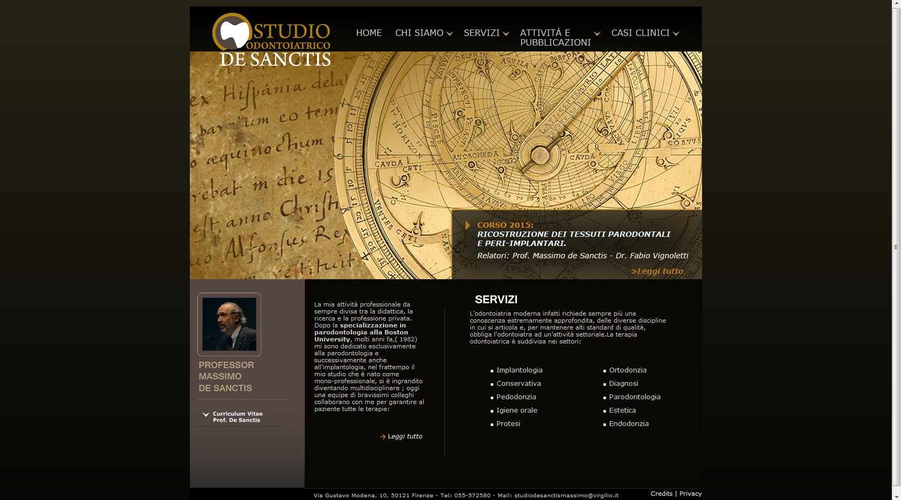The height and width of the screenshot is (500, 901).
Task: Open the Endodonzia service
Action: 629,424
